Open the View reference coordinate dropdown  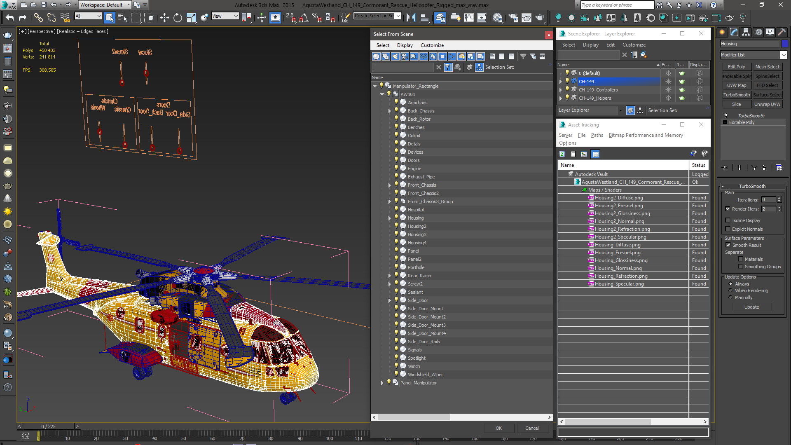pyautogui.click(x=236, y=16)
